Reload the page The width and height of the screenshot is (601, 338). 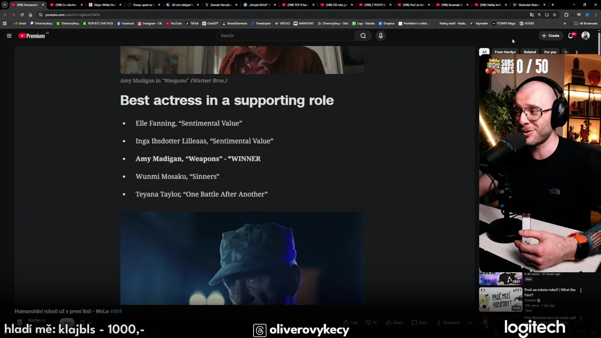(22, 15)
